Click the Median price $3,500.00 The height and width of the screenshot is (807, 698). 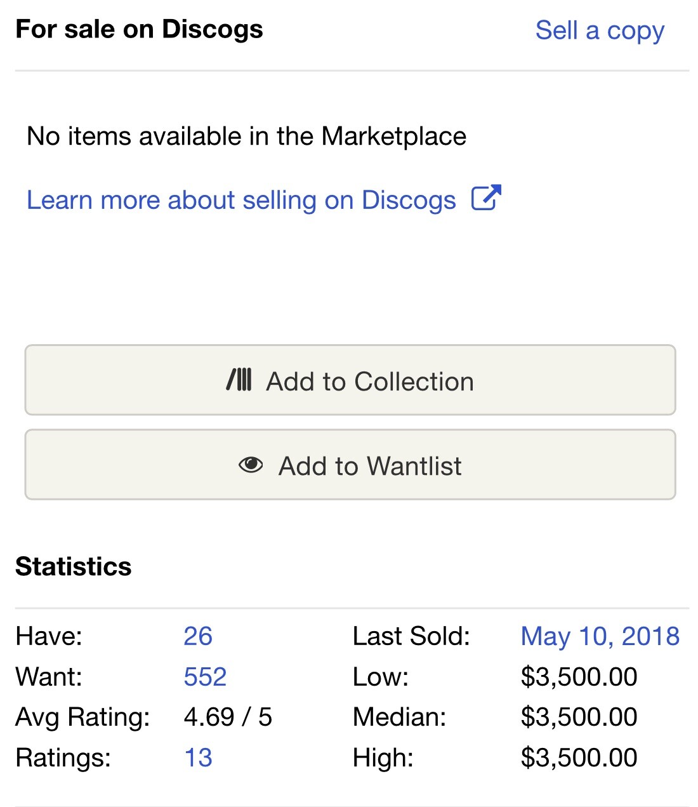coord(579,717)
